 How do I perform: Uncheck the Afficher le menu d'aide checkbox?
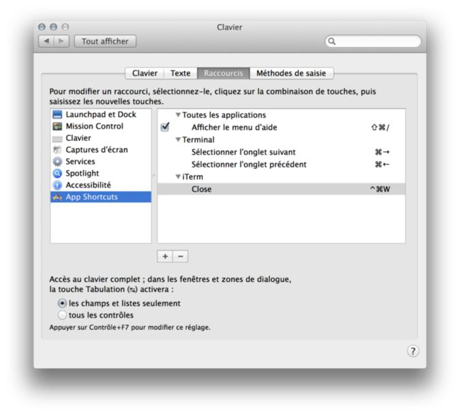click(165, 127)
